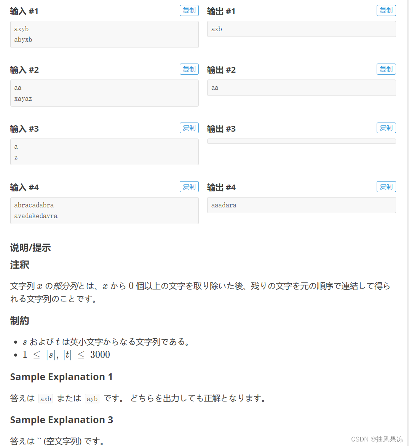Select the Sample Explanation 1 heading
409x446 pixels.
point(61,377)
